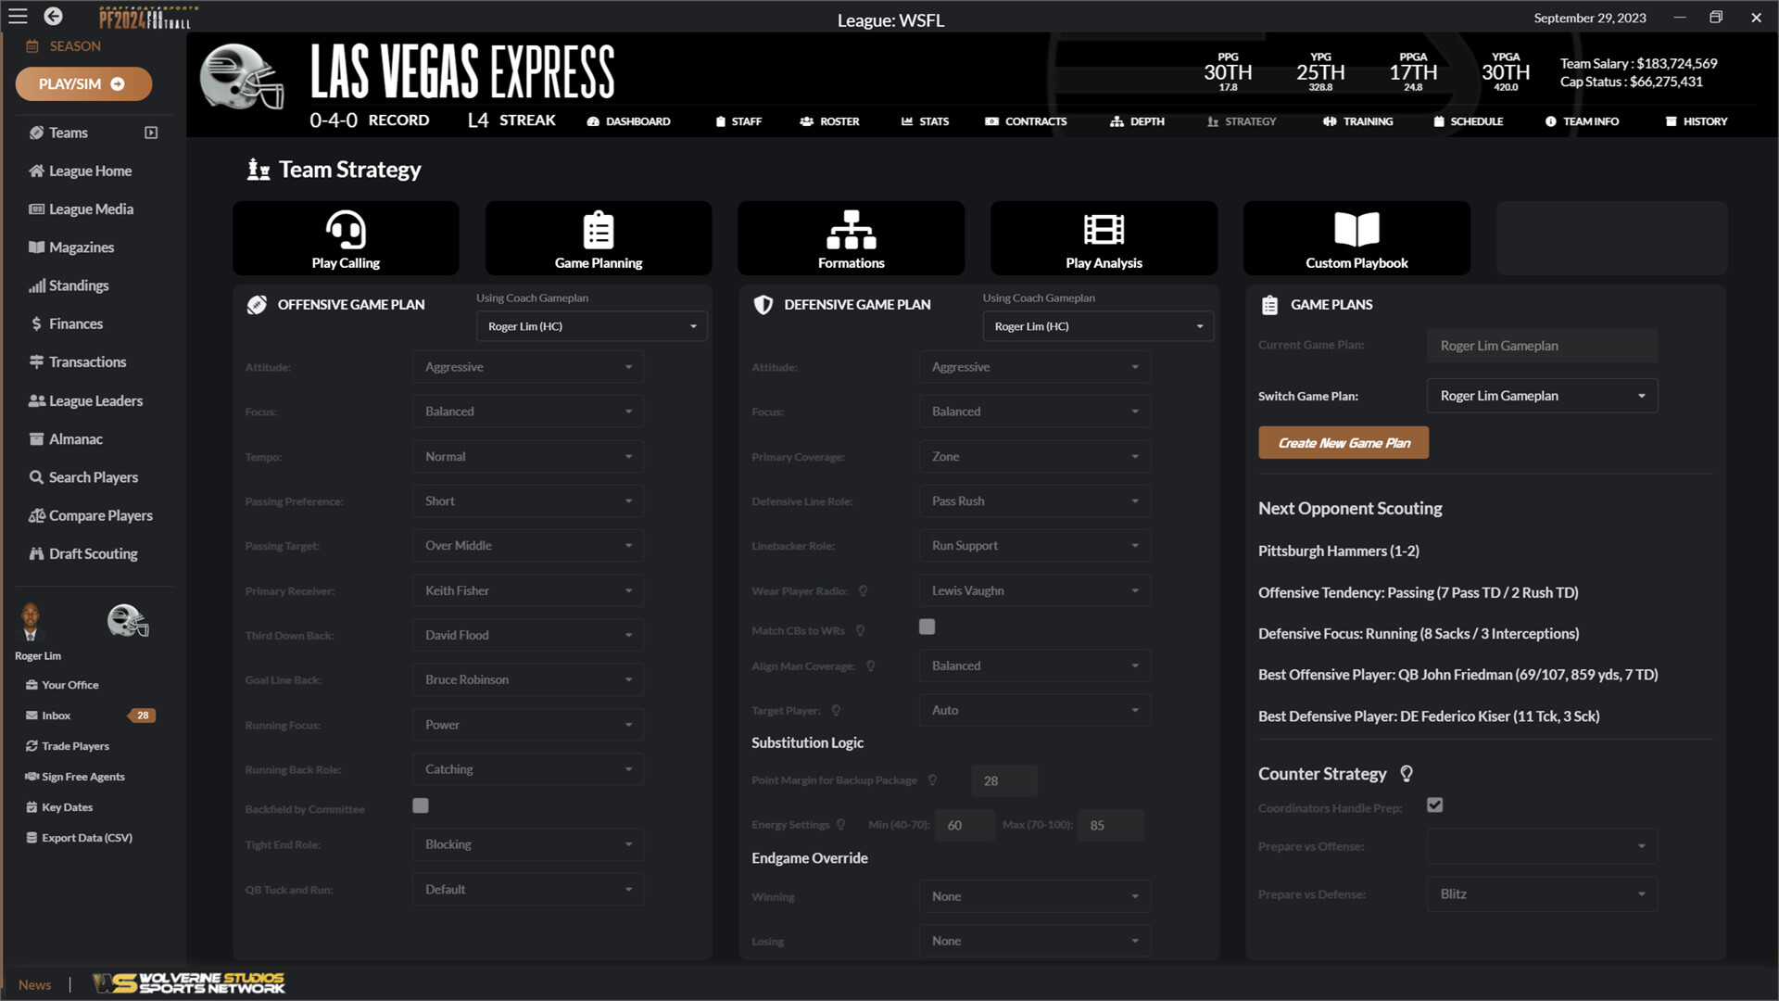The image size is (1779, 1001).
Task: Enable Match CBs to WRs
Action: click(927, 627)
